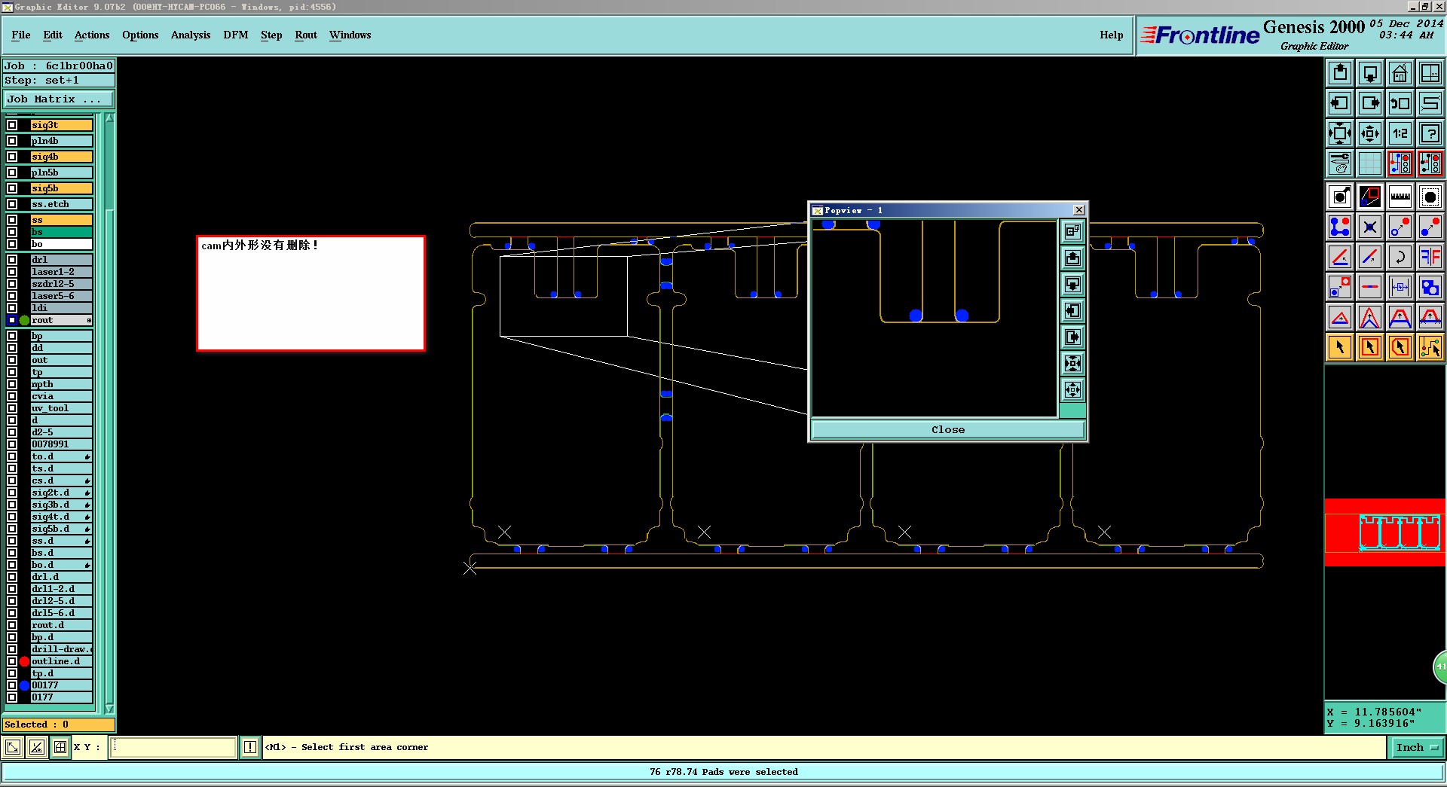
Task: Click Close button in Popview window
Action: [948, 429]
